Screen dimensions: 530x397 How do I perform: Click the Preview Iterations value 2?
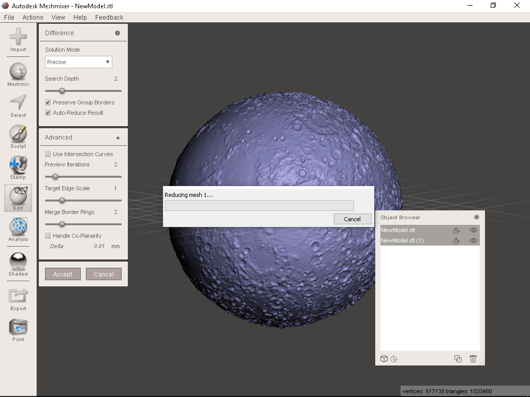115,164
